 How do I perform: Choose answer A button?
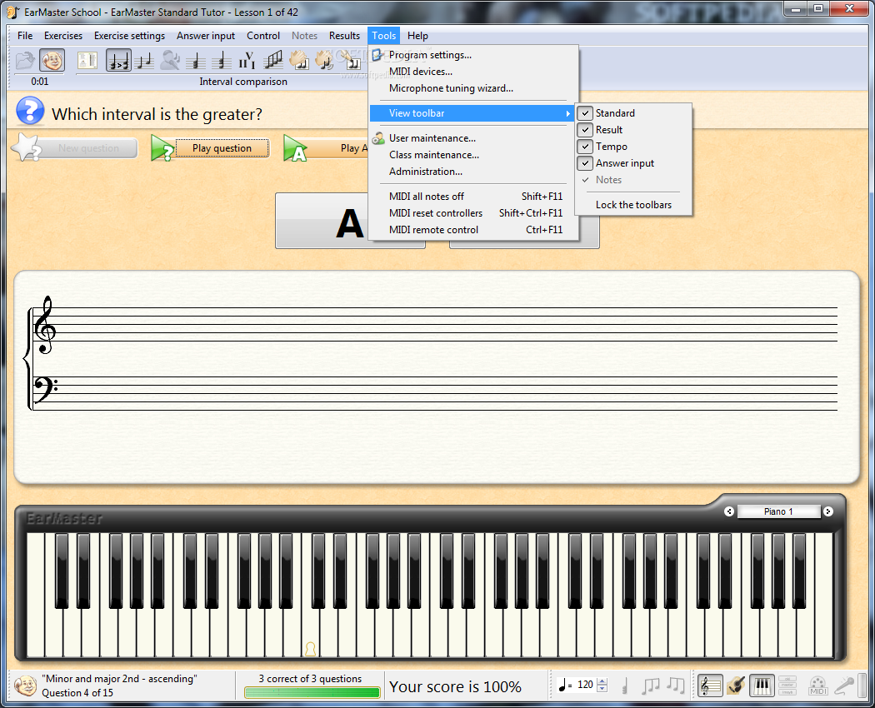(x=322, y=221)
